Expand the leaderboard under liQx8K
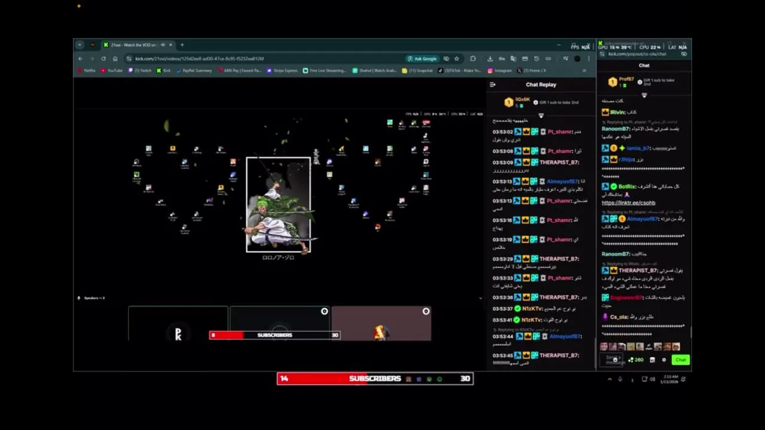The width and height of the screenshot is (765, 430). click(x=541, y=115)
